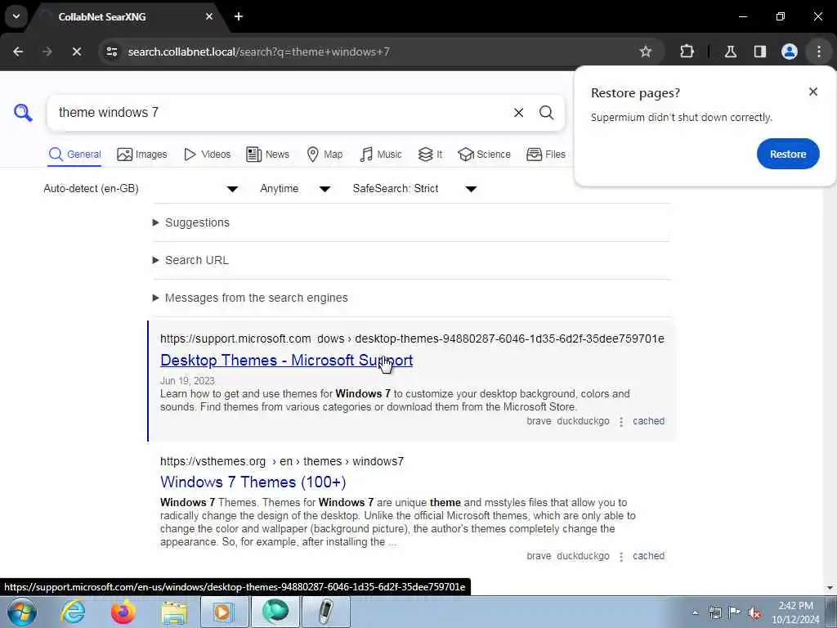Screen dimensions: 837x628
Task: Dismiss the Restore pages popup
Action: click(x=813, y=92)
